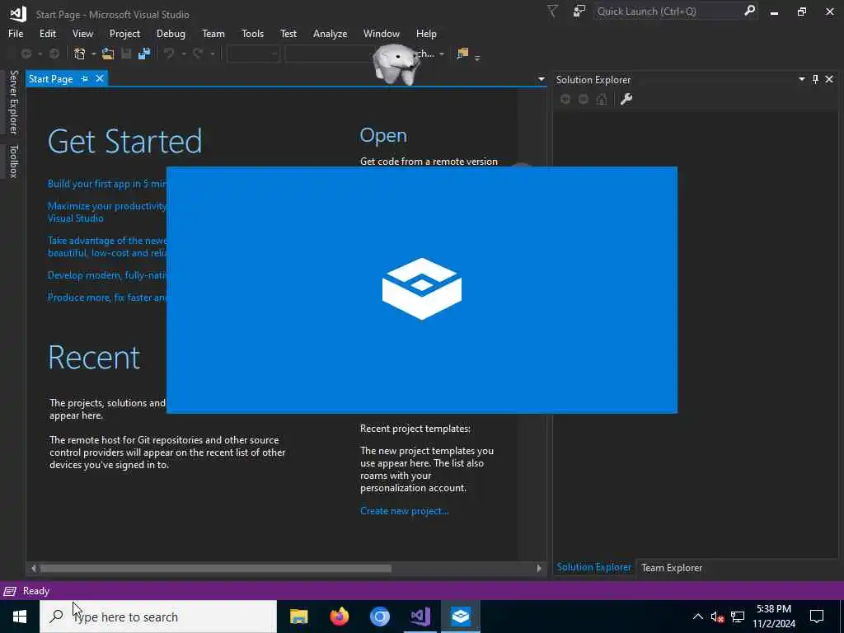
Task: Click the Start Page horizontal scrollbar thumb
Action: pyautogui.click(x=216, y=569)
